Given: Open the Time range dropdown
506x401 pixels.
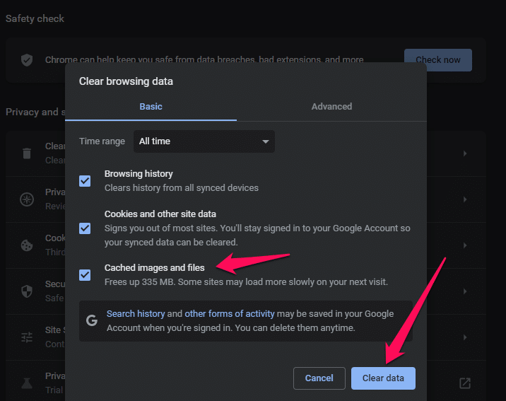Looking at the screenshot, I should point(204,141).
